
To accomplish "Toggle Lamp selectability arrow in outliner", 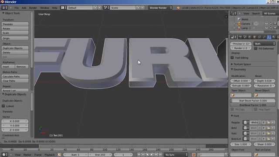I will pos(271,28).
